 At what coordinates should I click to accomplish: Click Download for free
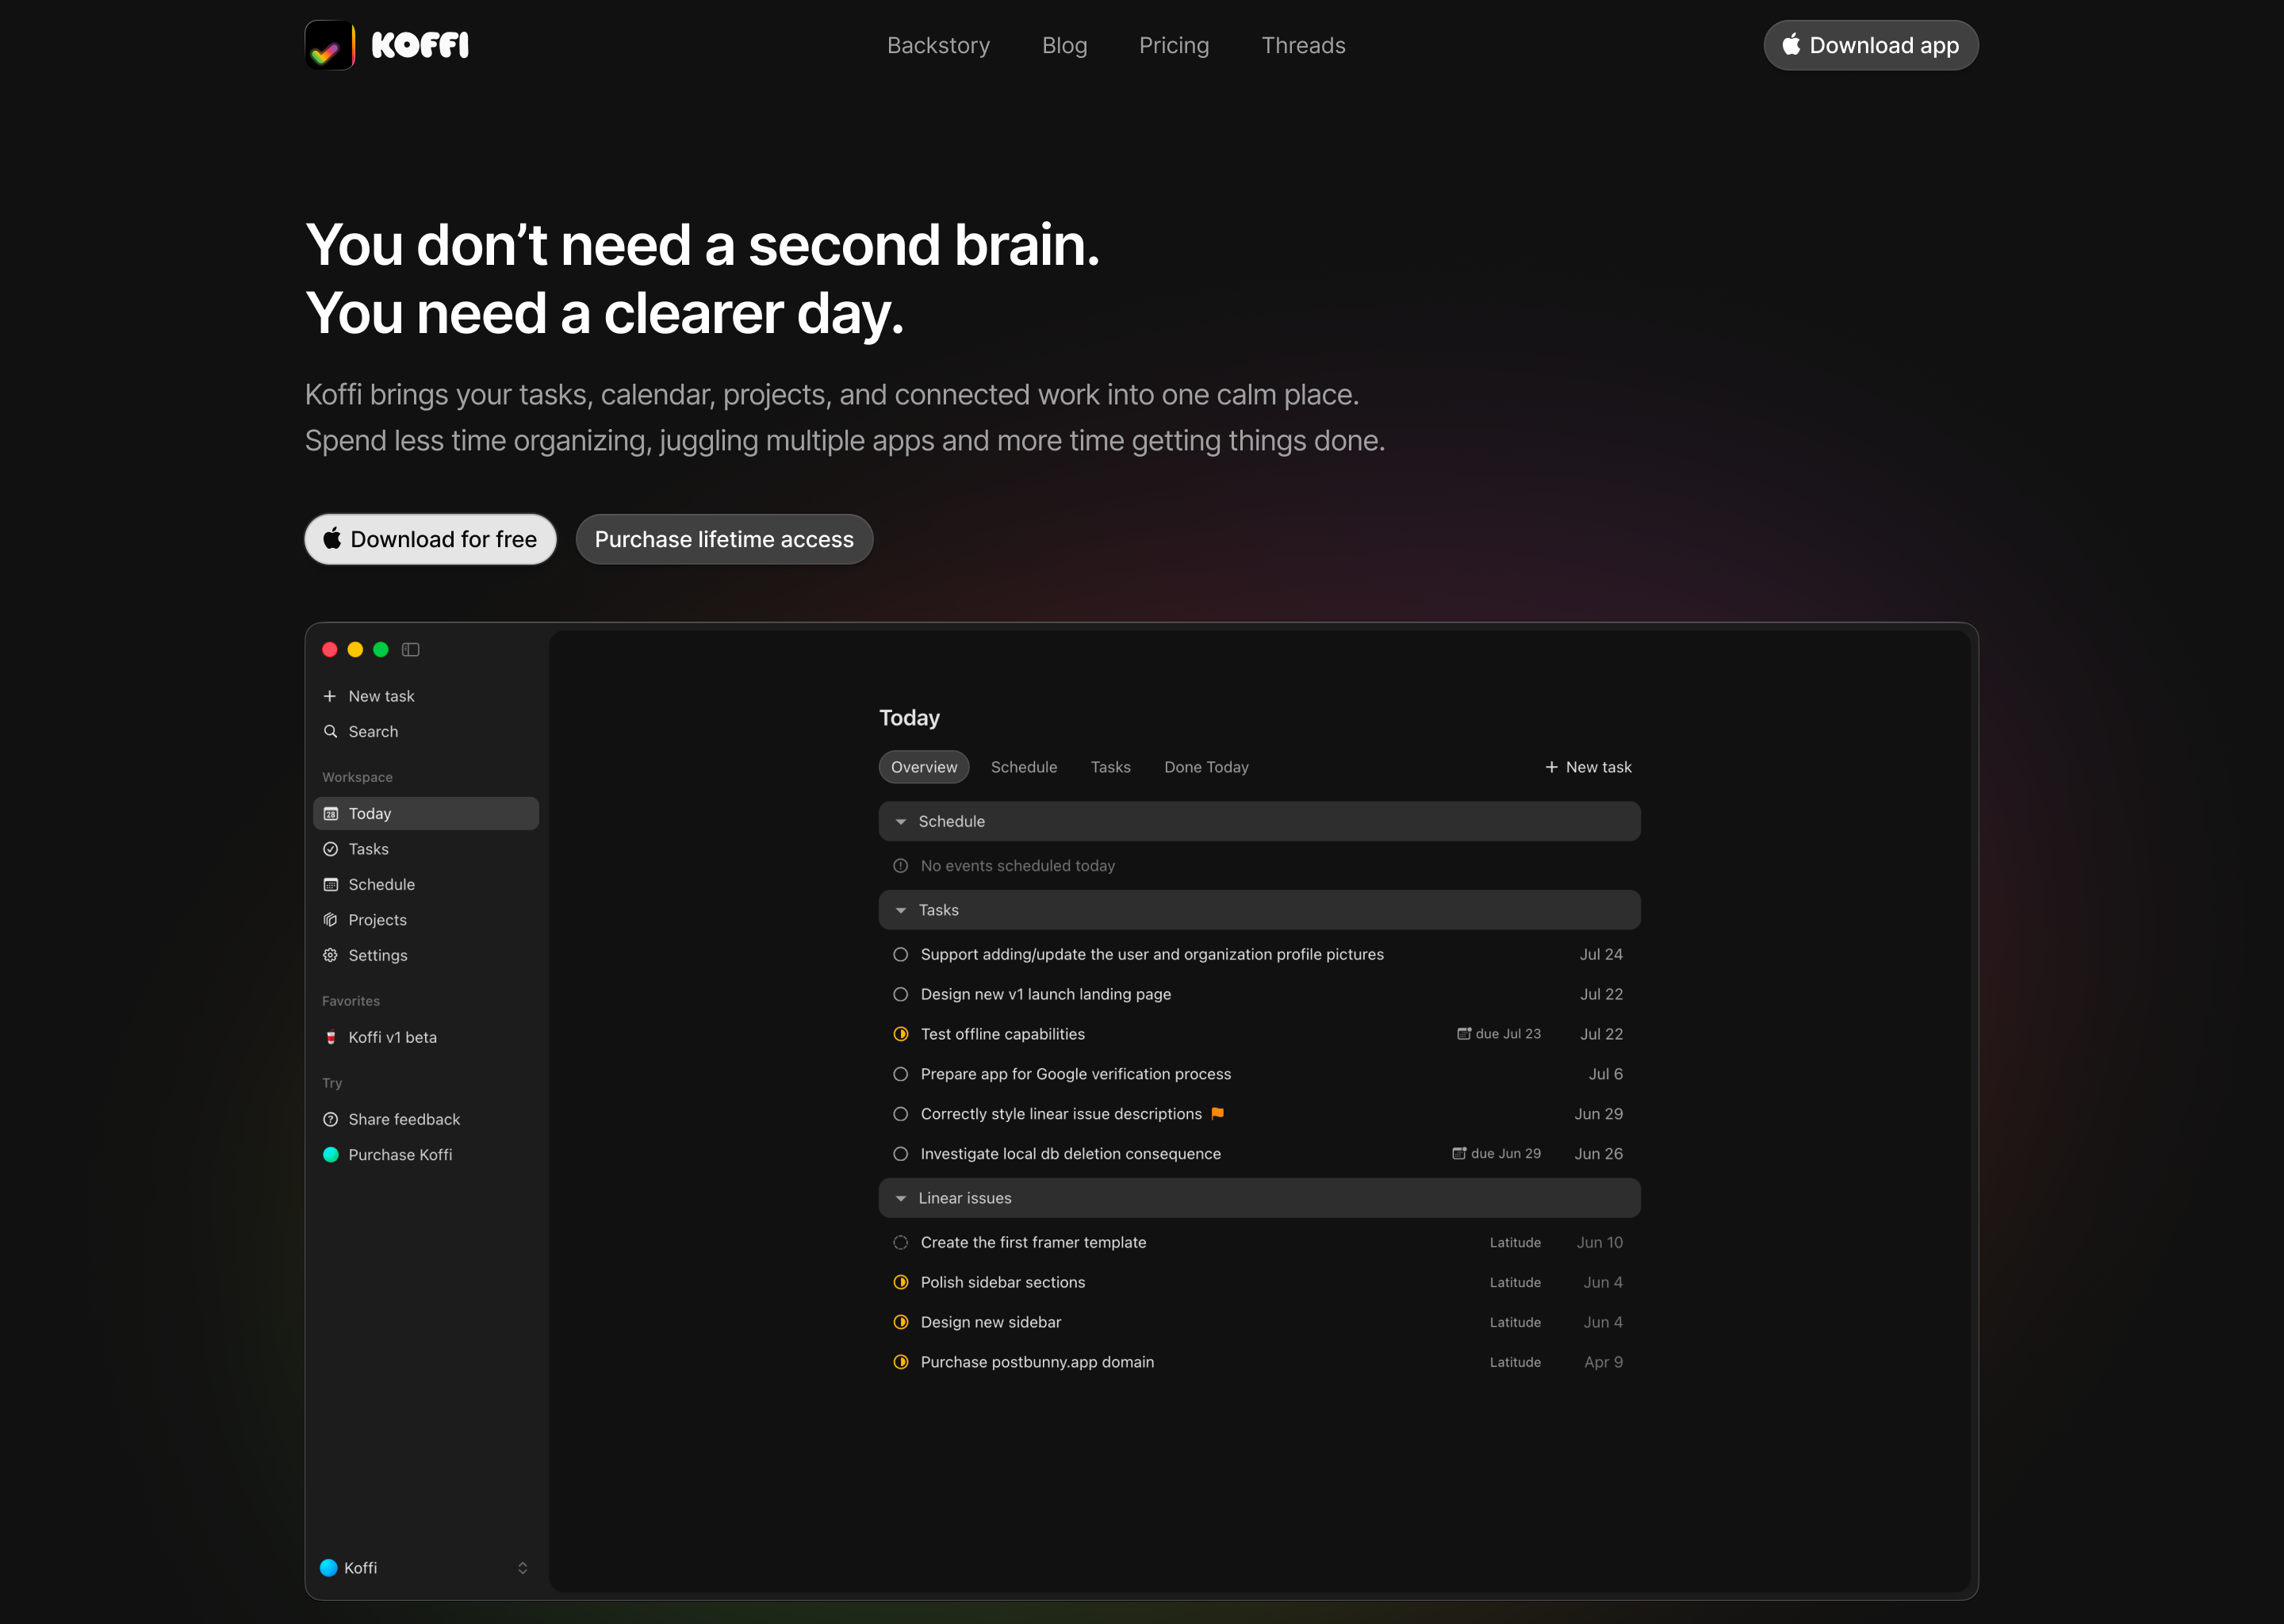coord(431,539)
